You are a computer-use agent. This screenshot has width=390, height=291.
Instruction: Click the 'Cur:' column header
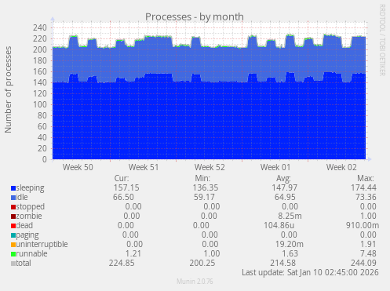pyautogui.click(x=122, y=178)
